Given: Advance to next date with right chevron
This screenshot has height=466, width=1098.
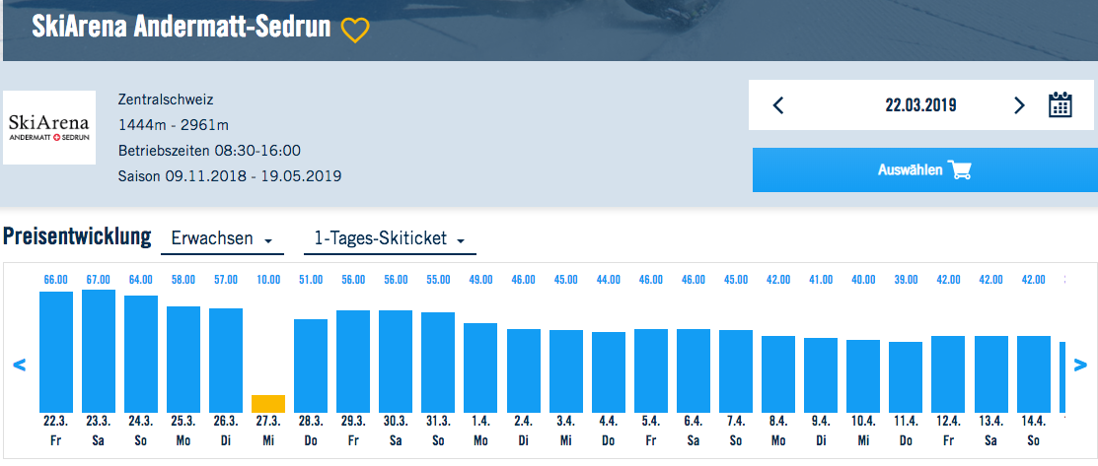Looking at the screenshot, I should point(1019,105).
